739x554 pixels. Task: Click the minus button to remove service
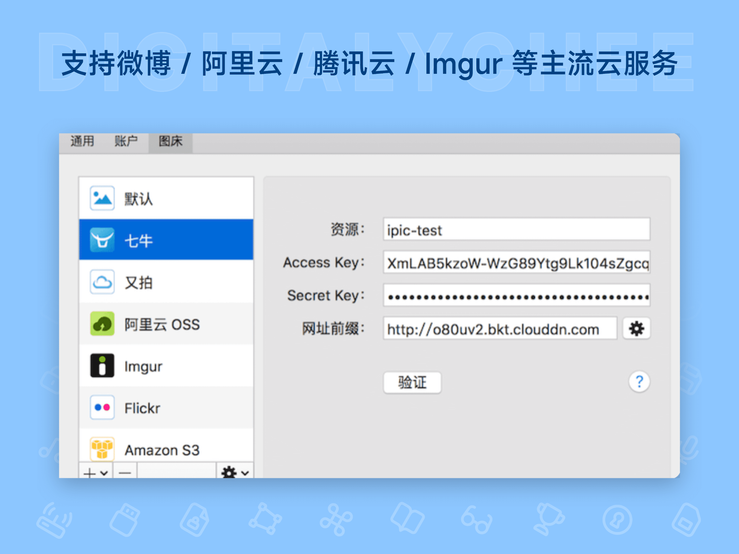tap(125, 473)
